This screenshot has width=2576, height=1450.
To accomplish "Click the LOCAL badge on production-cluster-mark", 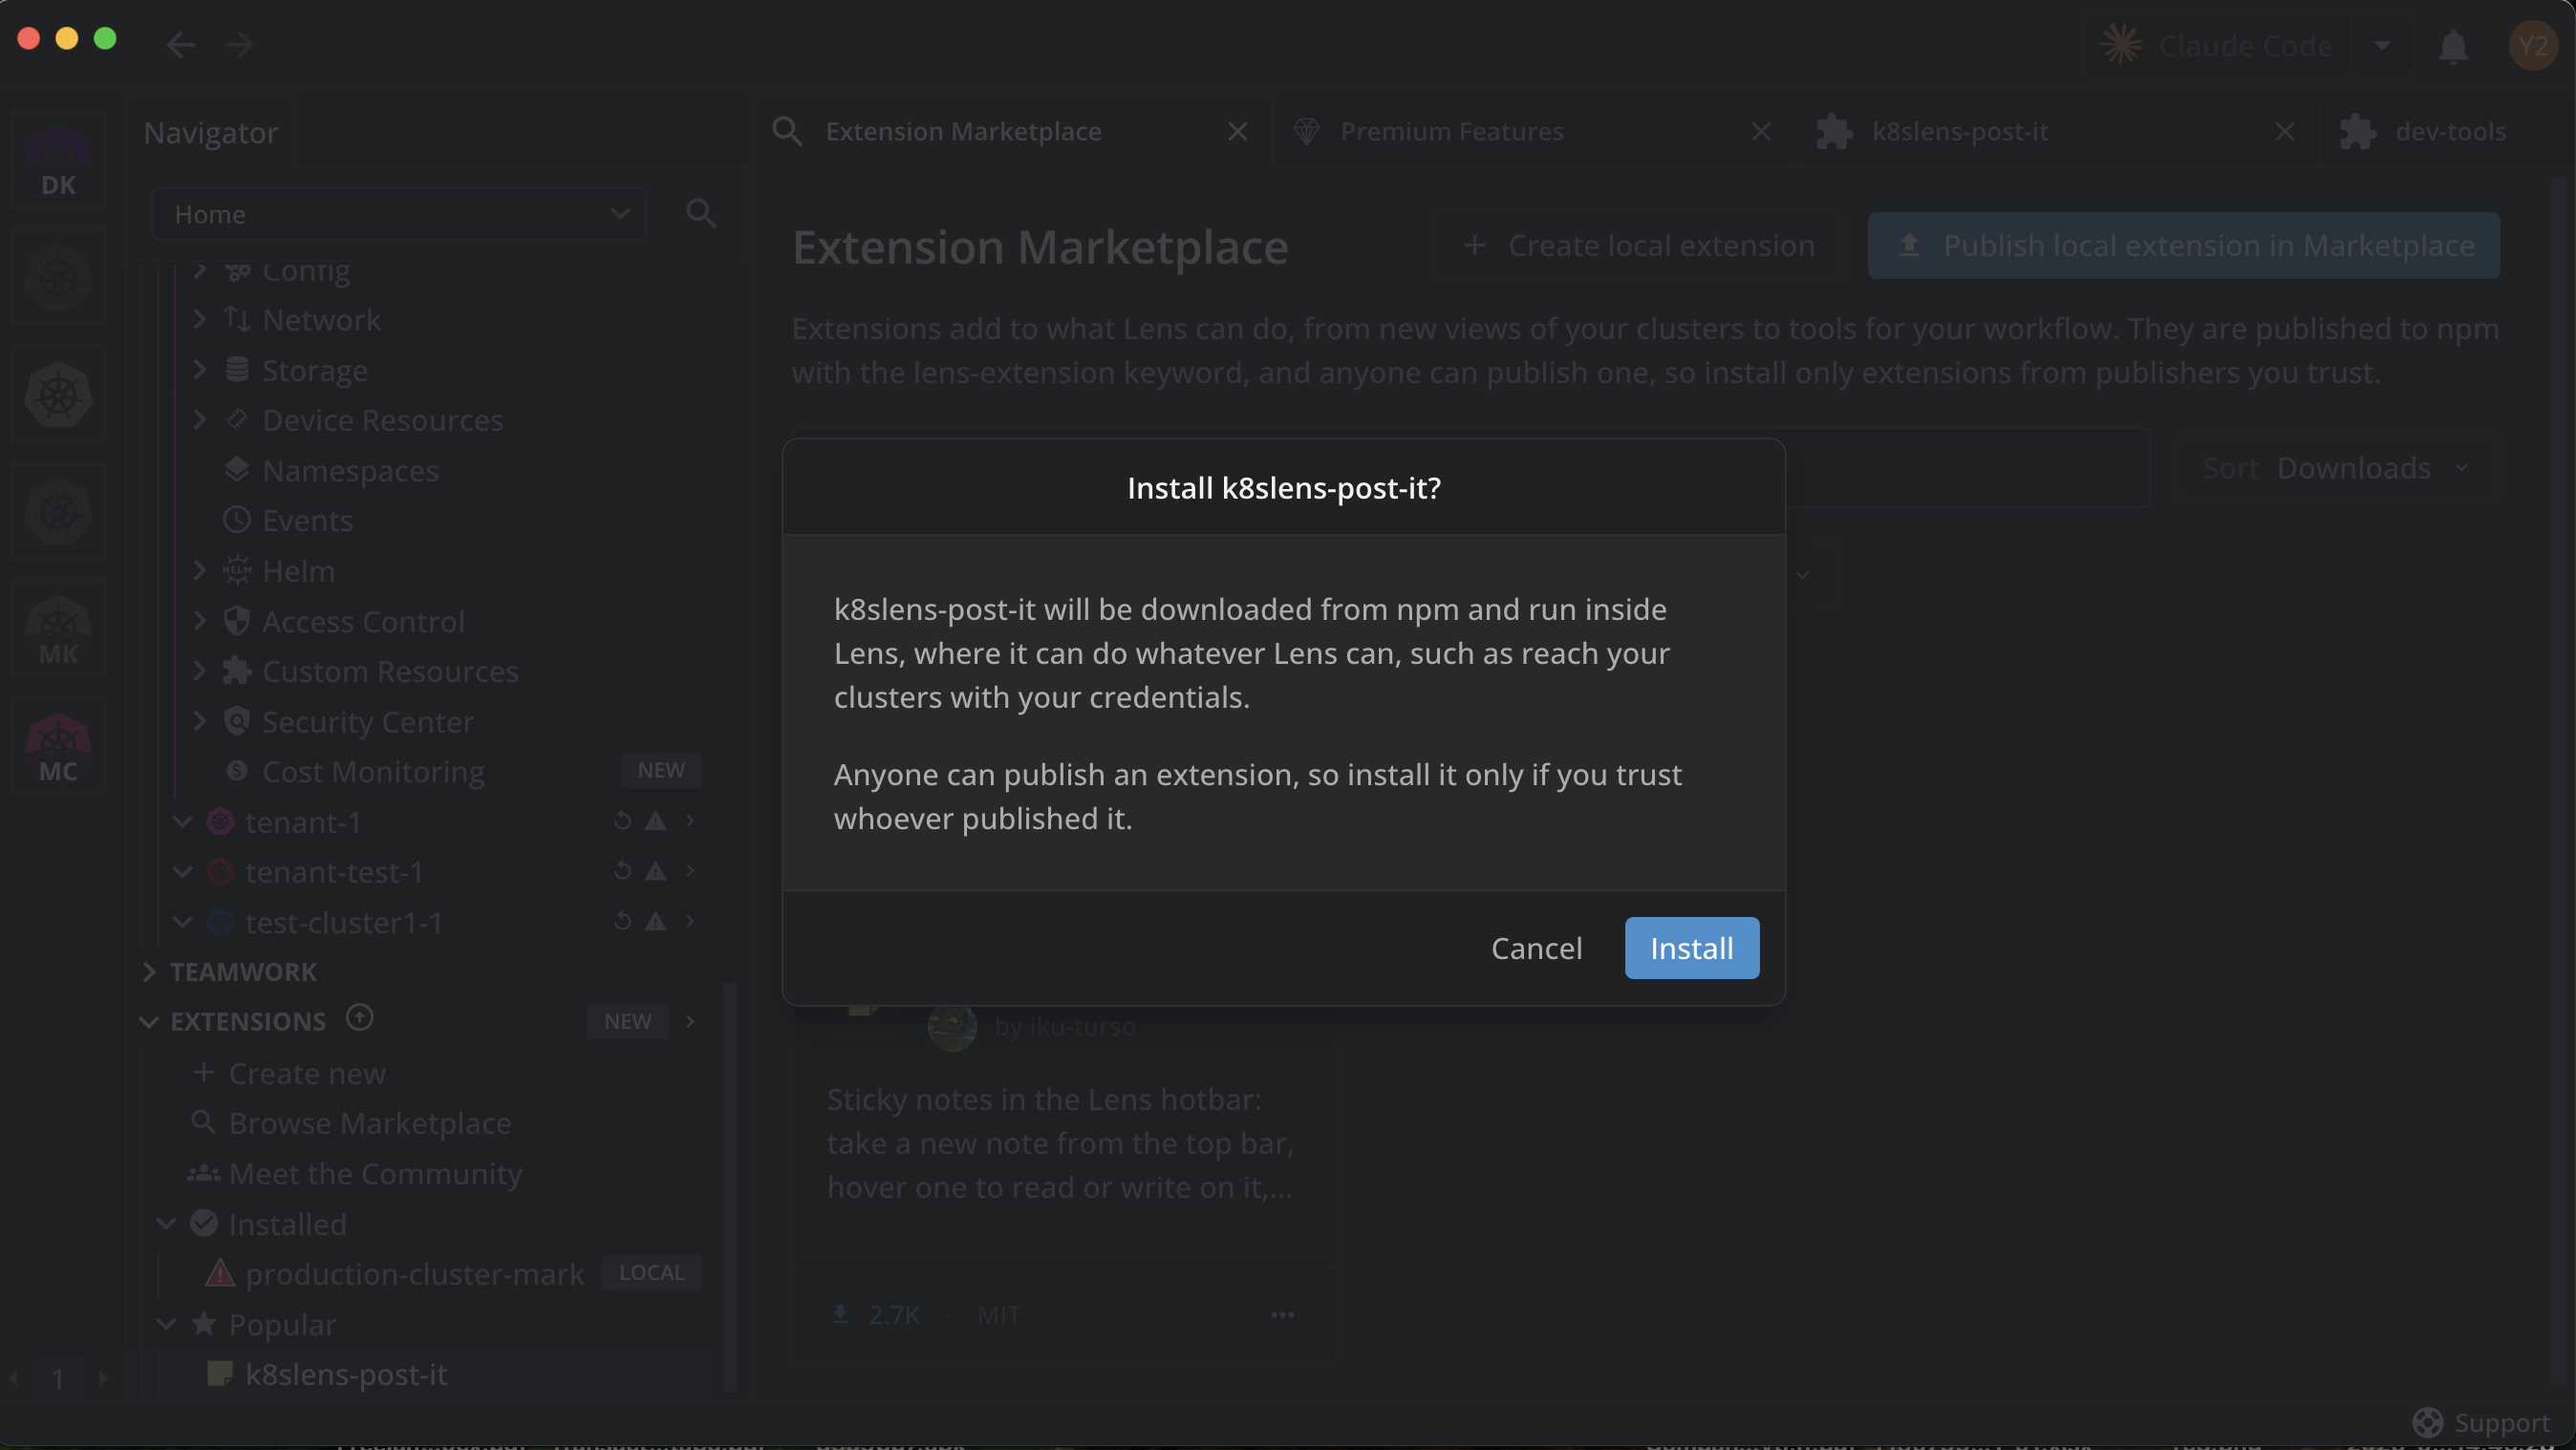I will coord(651,1272).
